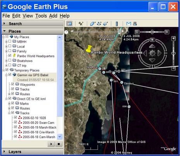Click the tilt-up icon left of the tilt slider
This screenshot has width=180, height=156.
click(137, 32)
